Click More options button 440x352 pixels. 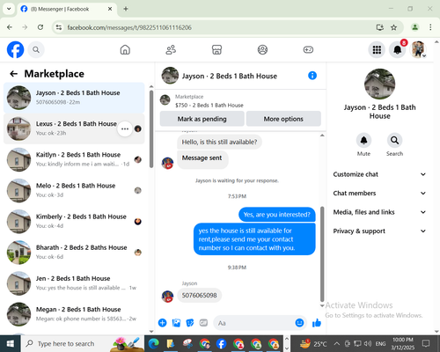point(283,119)
